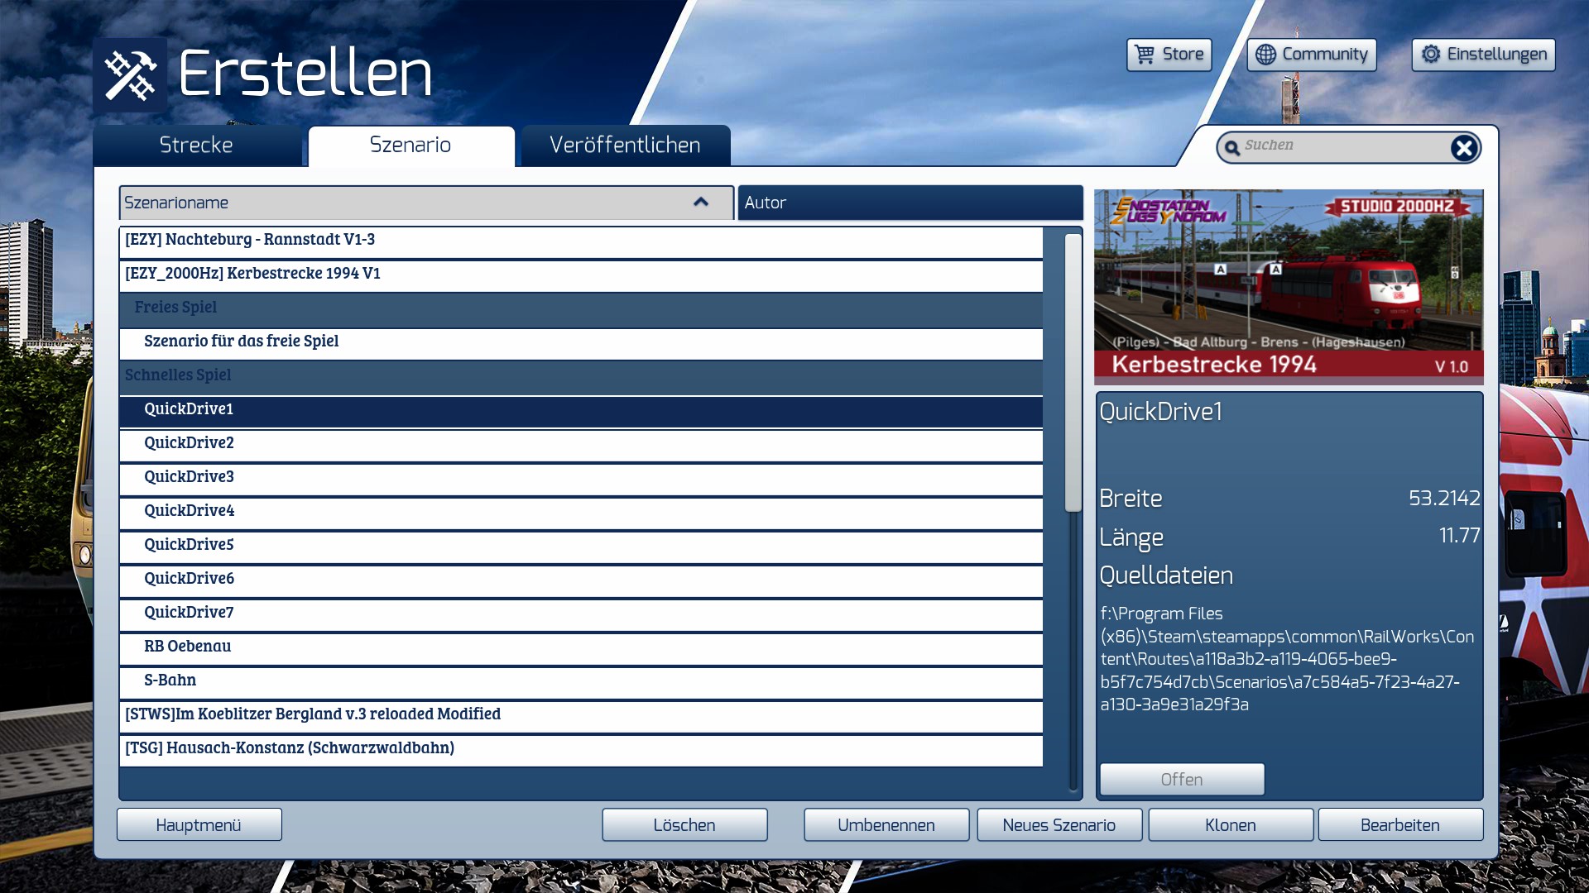Focus the Suchen search field
Screen dimensions: 1589x893
point(1341,146)
